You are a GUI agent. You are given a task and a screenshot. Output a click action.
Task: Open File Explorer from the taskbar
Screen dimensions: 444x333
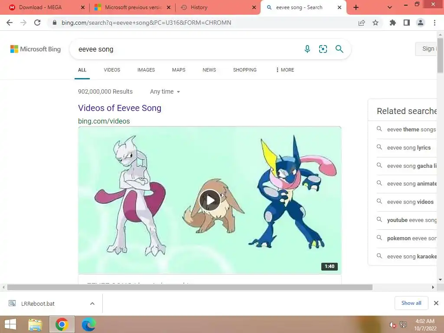click(x=35, y=324)
